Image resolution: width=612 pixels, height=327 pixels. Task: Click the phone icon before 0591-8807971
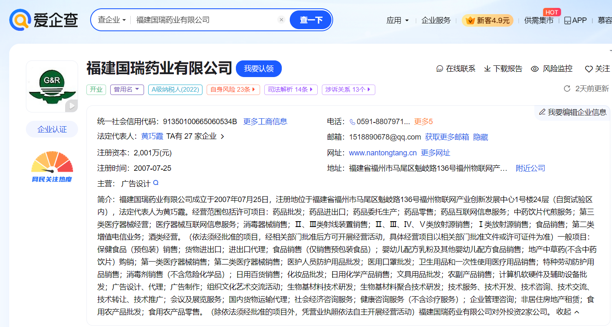(352, 122)
